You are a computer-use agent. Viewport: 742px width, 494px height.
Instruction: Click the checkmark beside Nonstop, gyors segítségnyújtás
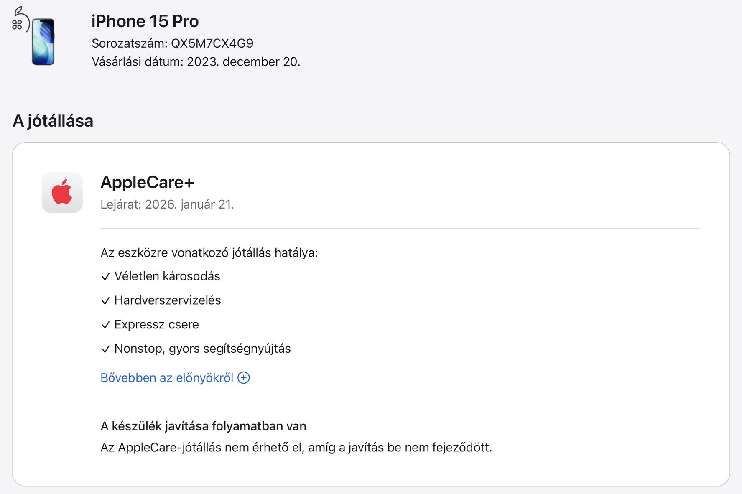[106, 349]
